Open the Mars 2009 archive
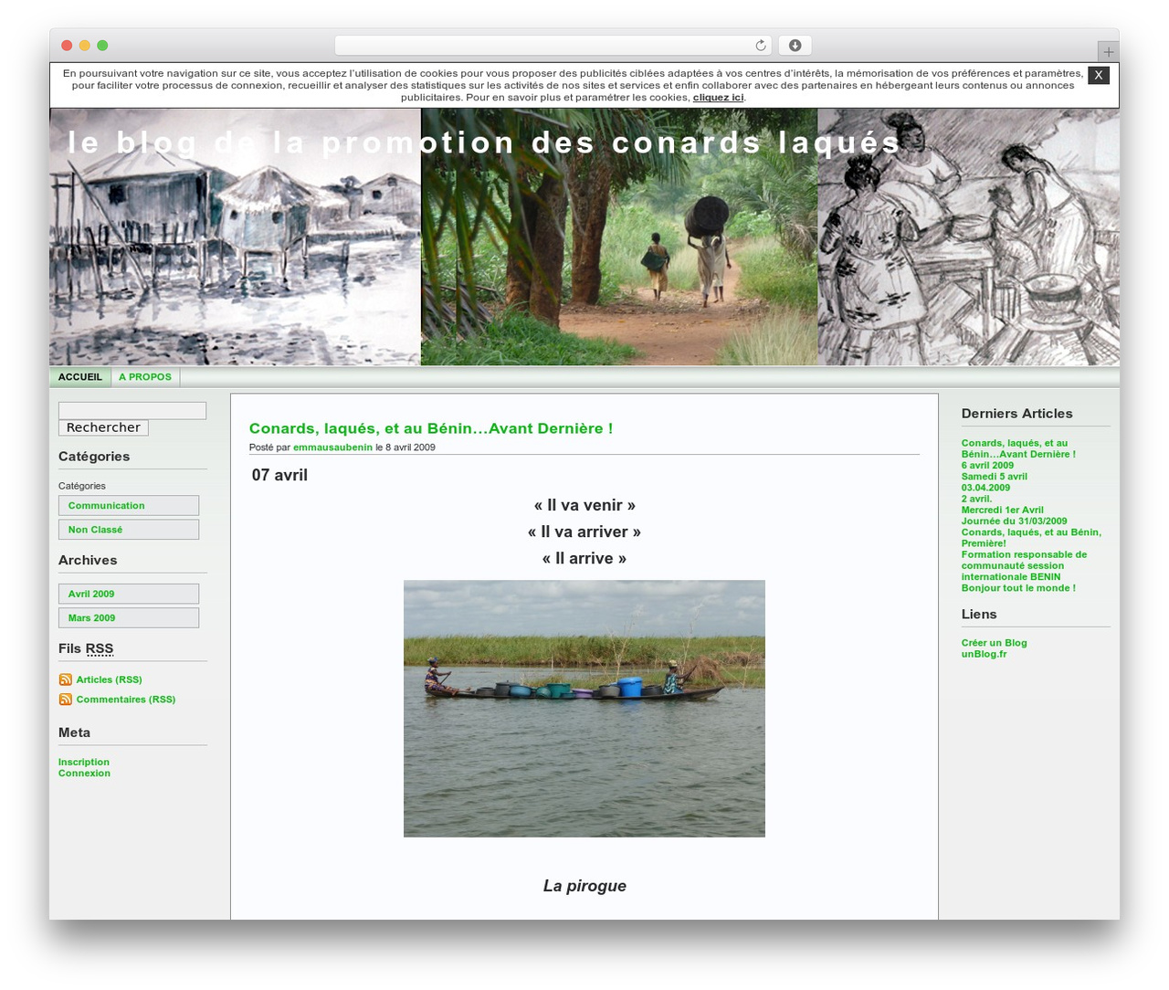 coord(129,618)
